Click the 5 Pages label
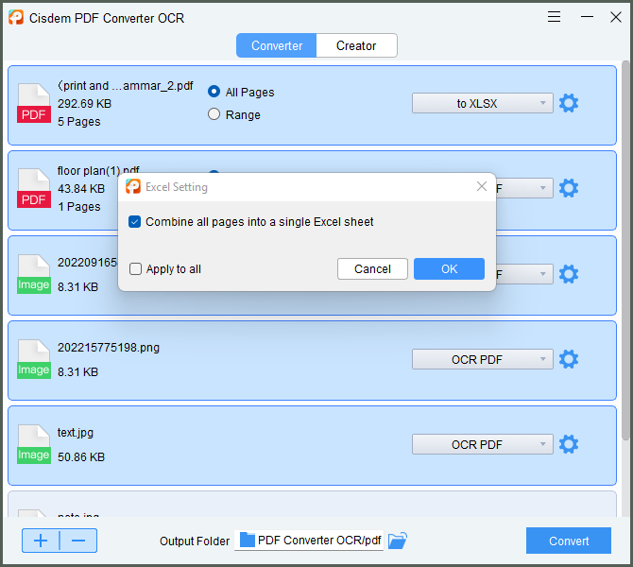633x567 pixels. (x=79, y=122)
